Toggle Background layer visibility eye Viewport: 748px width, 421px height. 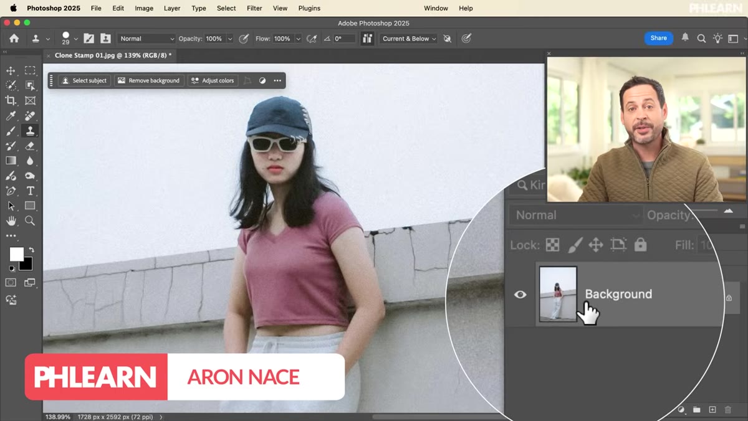(520, 295)
